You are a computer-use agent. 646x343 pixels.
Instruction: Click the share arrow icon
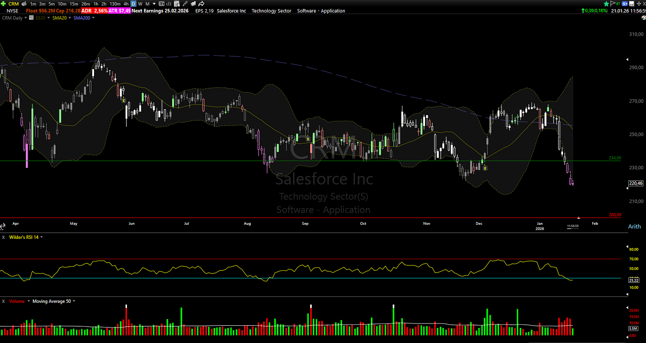[x=201, y=4]
